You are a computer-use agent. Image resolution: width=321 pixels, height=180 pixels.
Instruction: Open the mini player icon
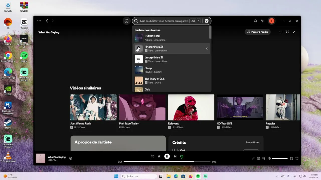tap(291, 158)
